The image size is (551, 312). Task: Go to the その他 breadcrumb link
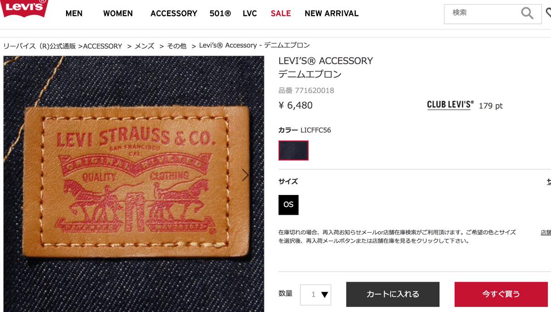[177, 46]
